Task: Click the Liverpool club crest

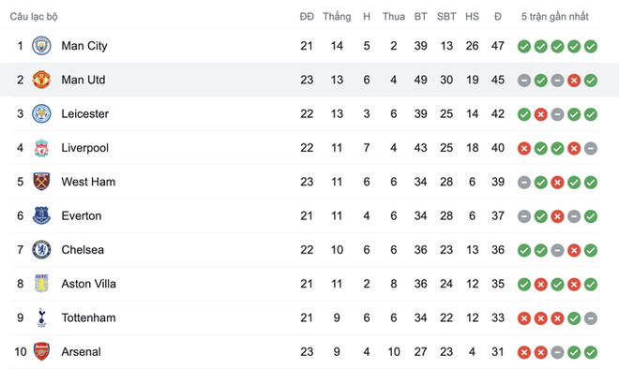Action: click(41, 148)
